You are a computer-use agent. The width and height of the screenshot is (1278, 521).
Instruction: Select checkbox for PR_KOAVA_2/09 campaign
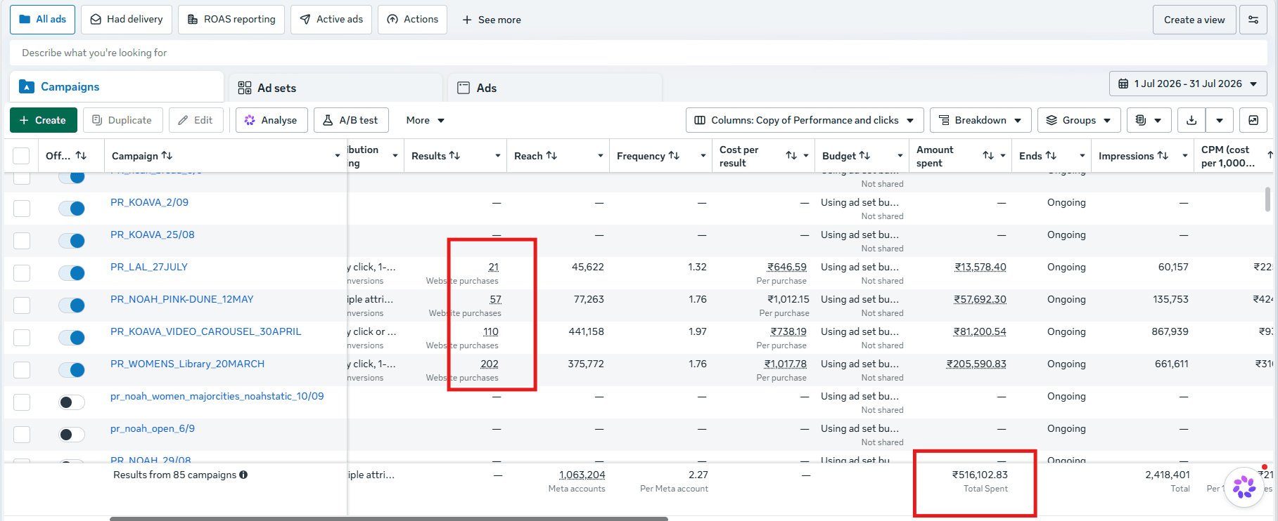click(22, 209)
